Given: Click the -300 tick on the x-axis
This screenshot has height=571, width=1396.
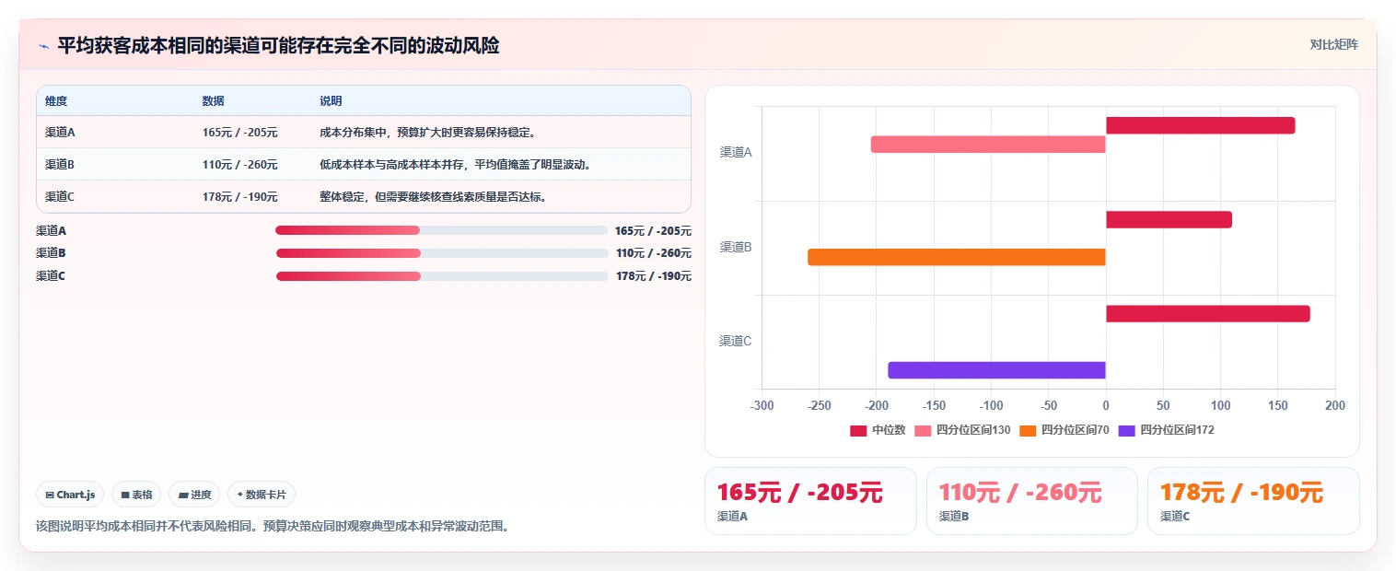Looking at the screenshot, I should tap(762, 406).
